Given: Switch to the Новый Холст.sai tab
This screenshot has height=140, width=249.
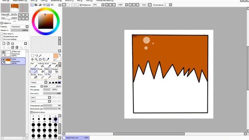Looking at the screenshot, I should coord(76,138).
